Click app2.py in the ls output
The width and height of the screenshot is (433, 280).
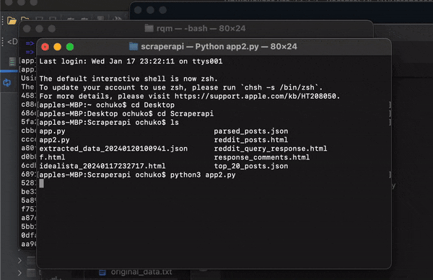coord(54,140)
